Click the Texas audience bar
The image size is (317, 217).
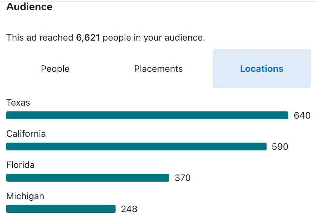tap(147, 115)
